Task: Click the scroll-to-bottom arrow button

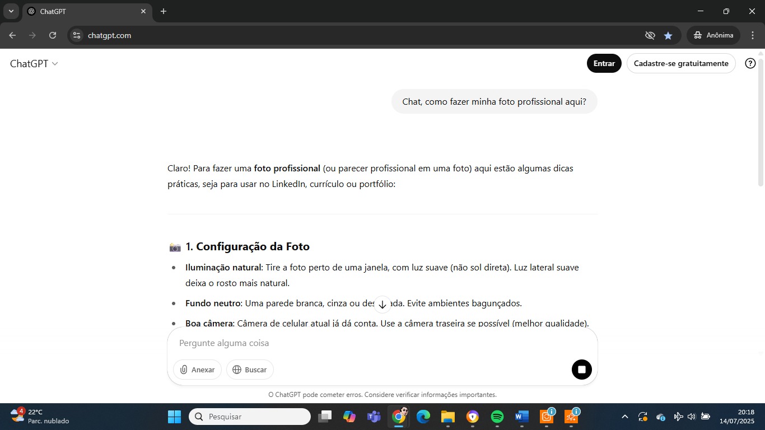Action: 382,305
